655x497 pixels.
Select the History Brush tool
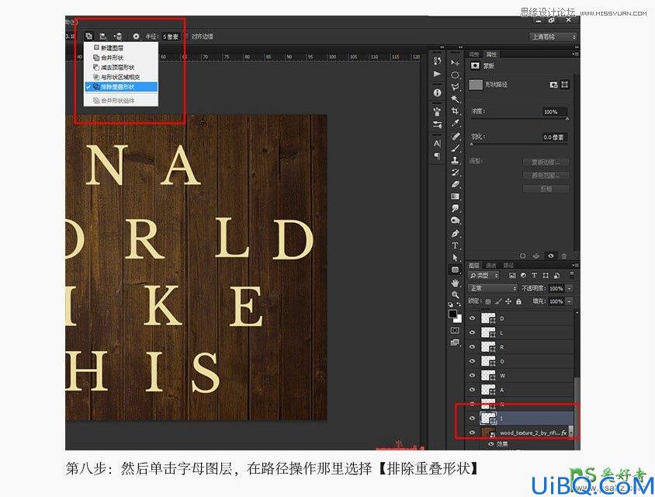pos(455,172)
